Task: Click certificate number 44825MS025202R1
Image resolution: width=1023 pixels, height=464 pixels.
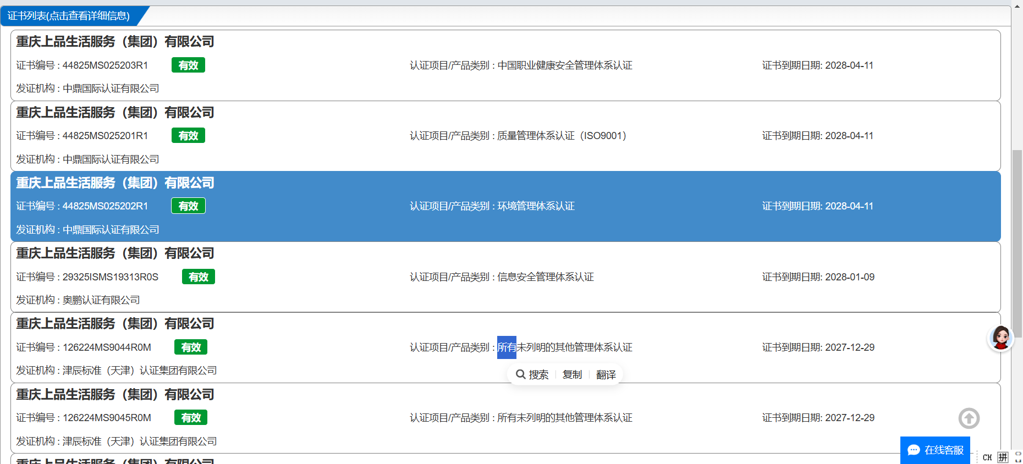Action: [105, 206]
